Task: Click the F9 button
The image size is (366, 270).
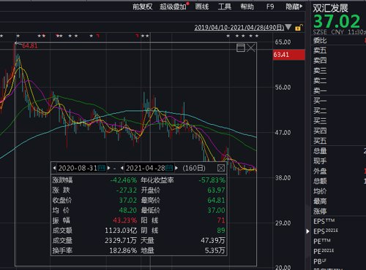Action: click(270, 7)
